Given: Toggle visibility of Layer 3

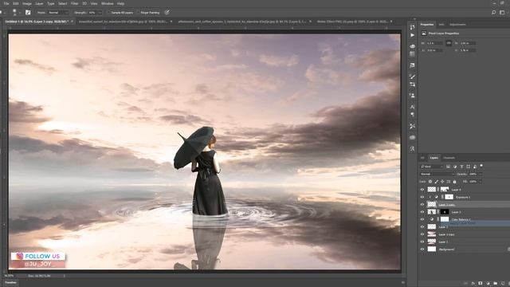Looking at the screenshot, I should tap(422, 212).
